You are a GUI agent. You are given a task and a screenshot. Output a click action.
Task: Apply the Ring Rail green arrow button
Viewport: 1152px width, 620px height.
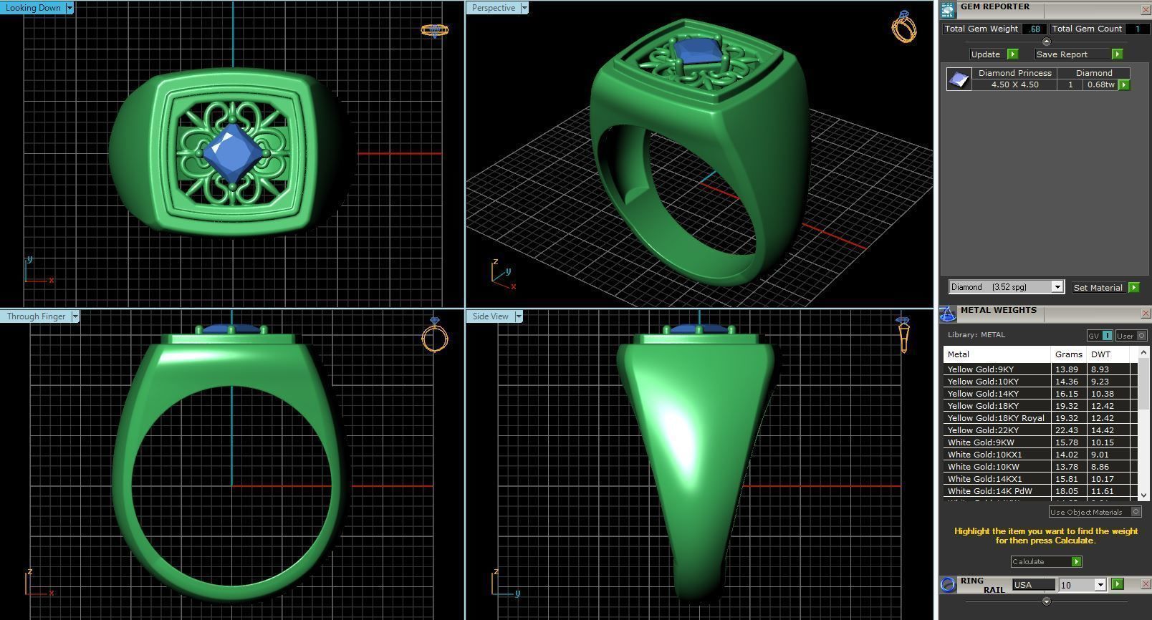[1117, 585]
